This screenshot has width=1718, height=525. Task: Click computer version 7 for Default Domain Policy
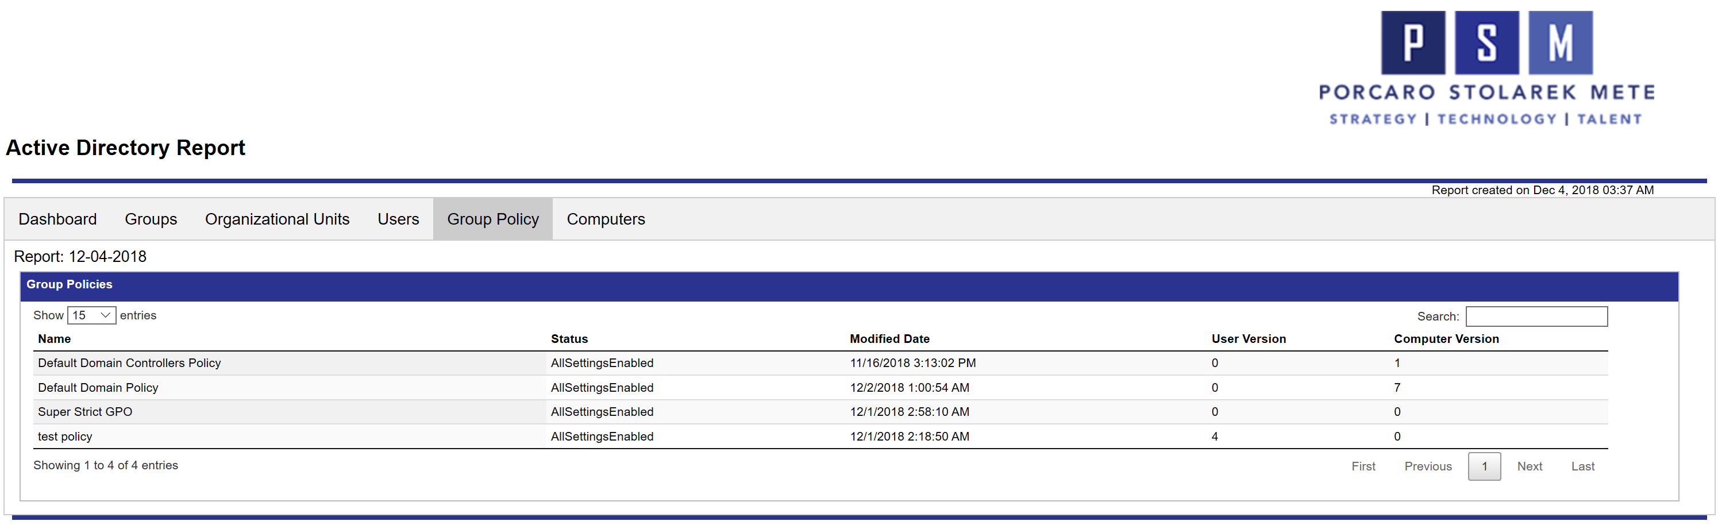1397,388
